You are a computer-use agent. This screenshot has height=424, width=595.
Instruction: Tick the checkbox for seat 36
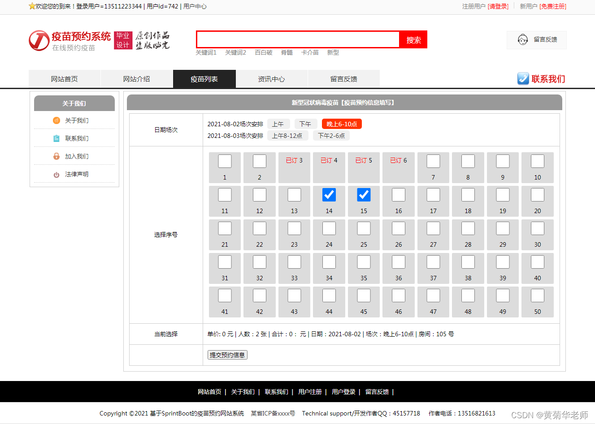399,262
